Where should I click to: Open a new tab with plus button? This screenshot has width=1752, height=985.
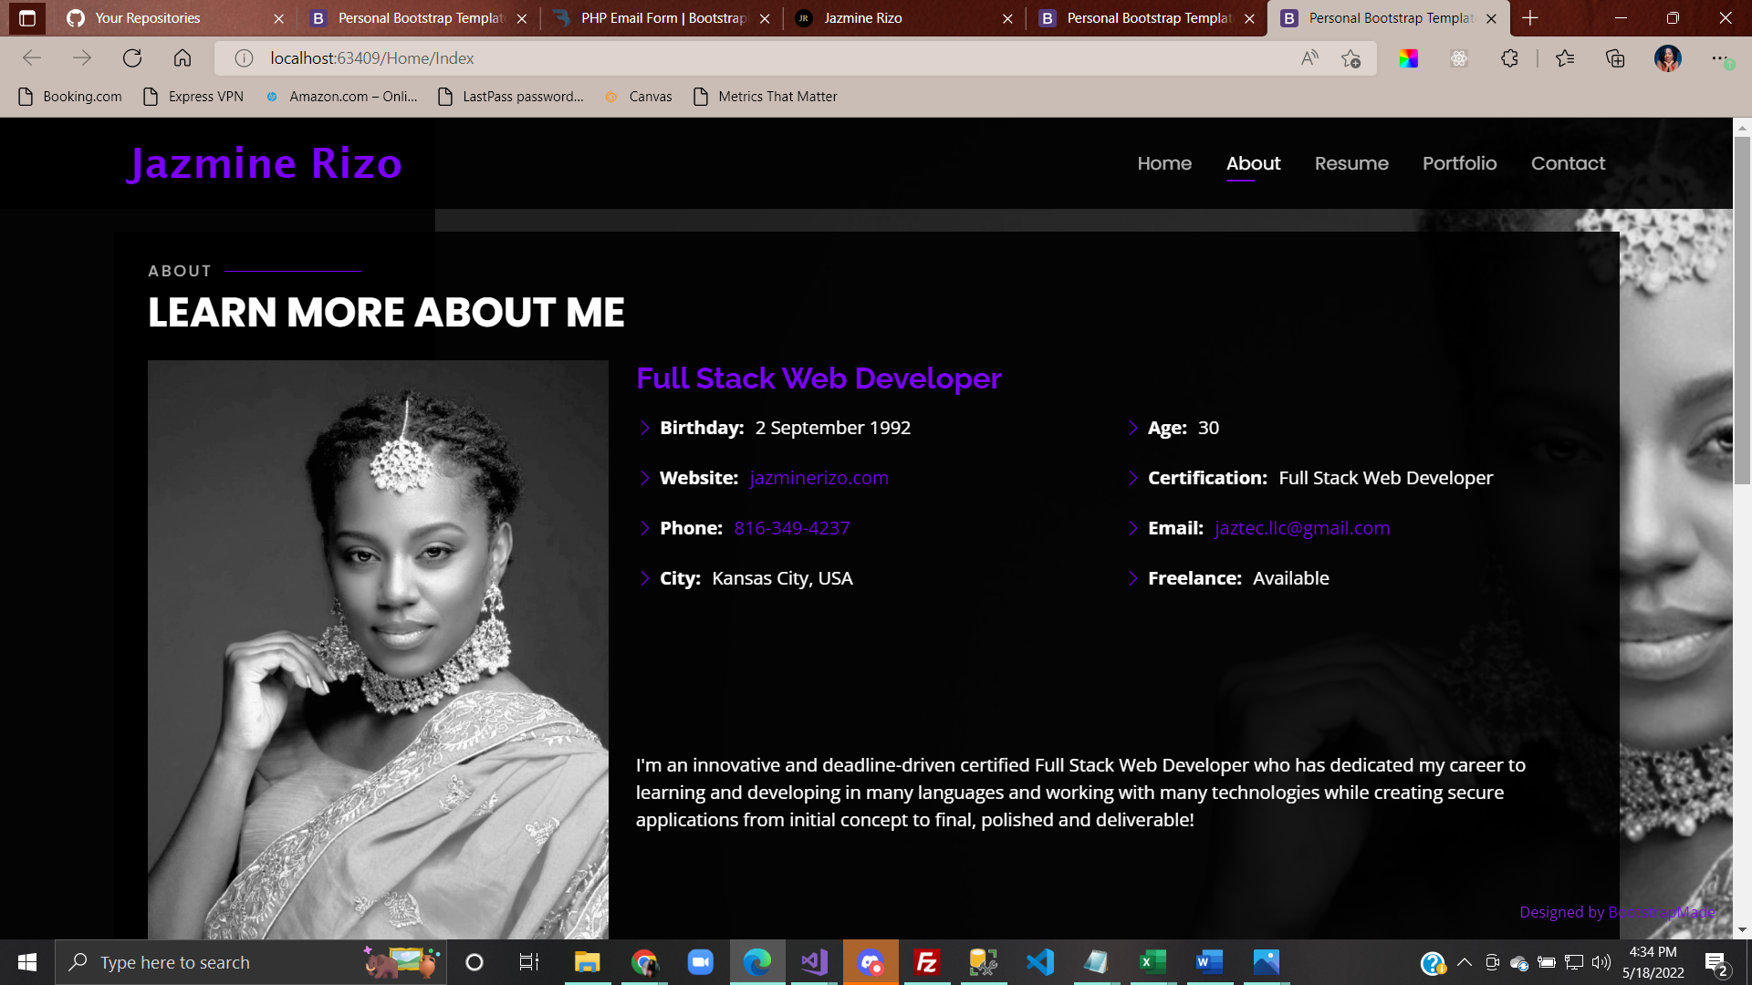tap(1530, 18)
